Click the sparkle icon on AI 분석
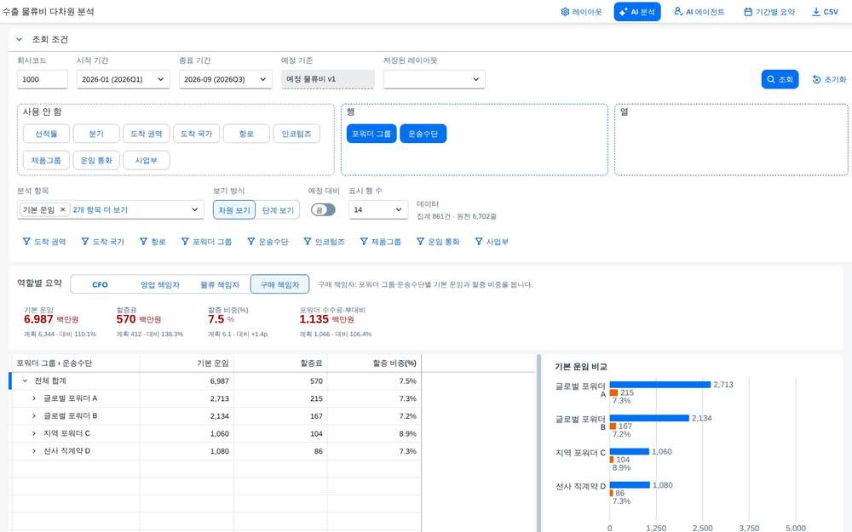The image size is (852, 532). [x=624, y=12]
